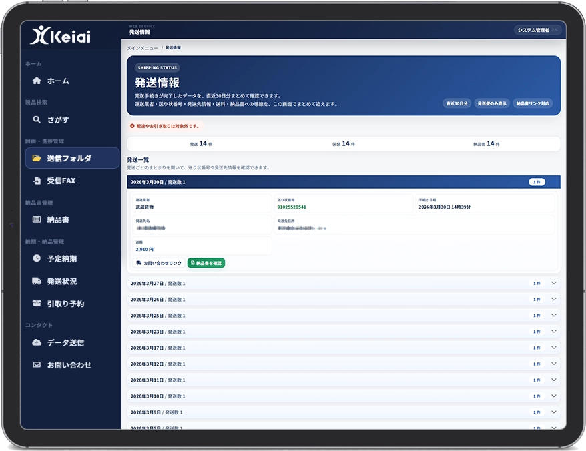This screenshot has width=586, height=451.
Task: Click the carrier name 武蔵貨物
Action: (145, 207)
